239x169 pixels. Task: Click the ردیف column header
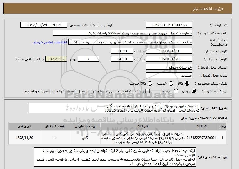(222, 127)
